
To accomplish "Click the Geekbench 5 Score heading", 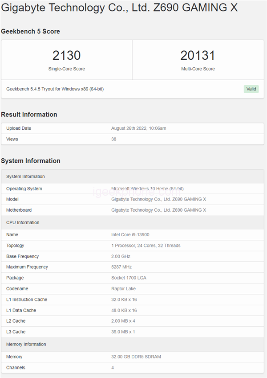I will coord(31,31).
